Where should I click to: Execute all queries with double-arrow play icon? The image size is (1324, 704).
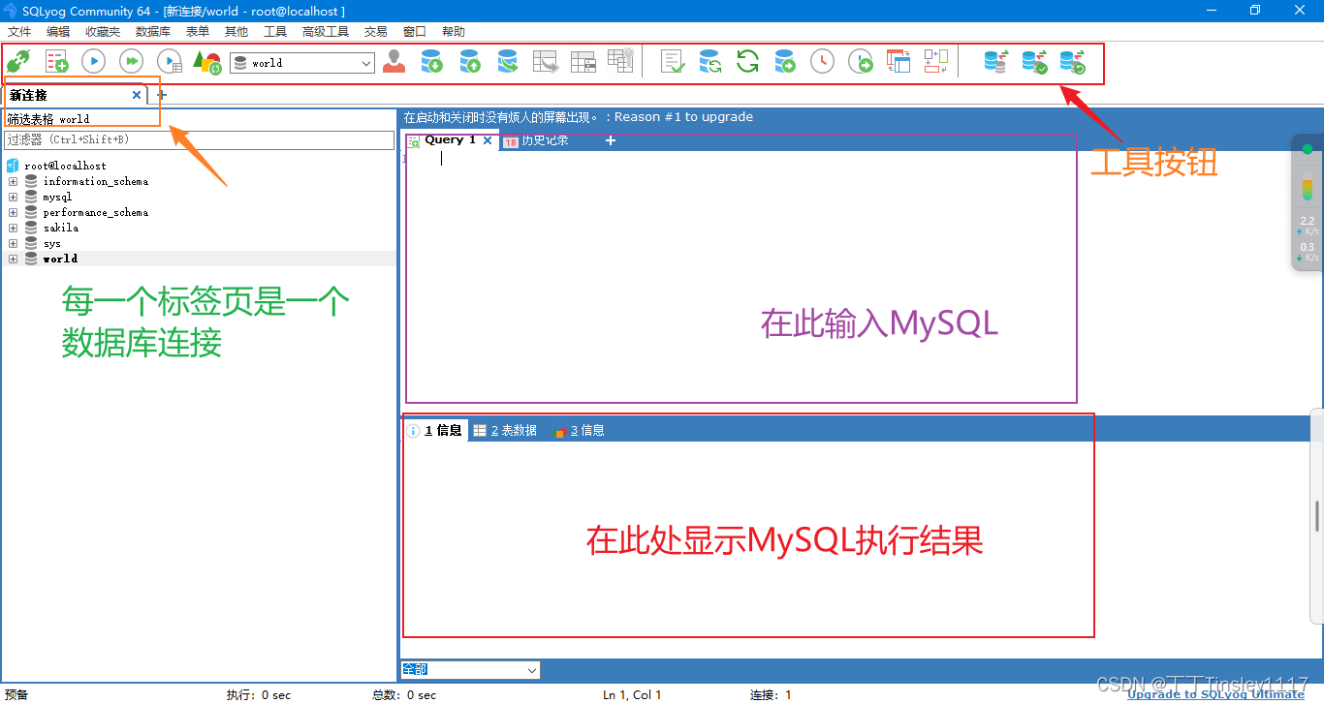pos(131,62)
